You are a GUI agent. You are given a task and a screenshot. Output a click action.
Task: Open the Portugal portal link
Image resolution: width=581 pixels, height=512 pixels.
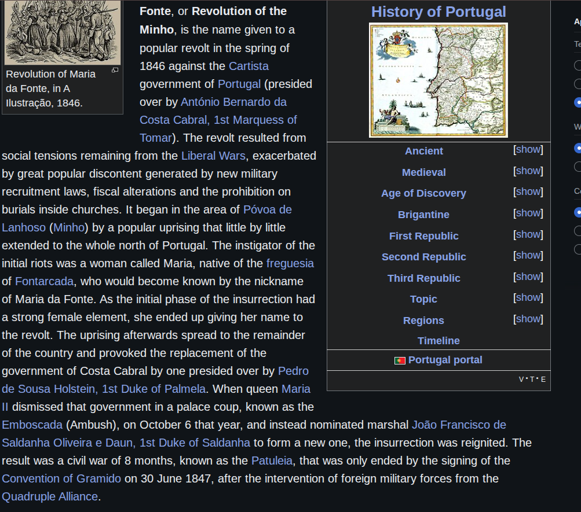click(445, 360)
